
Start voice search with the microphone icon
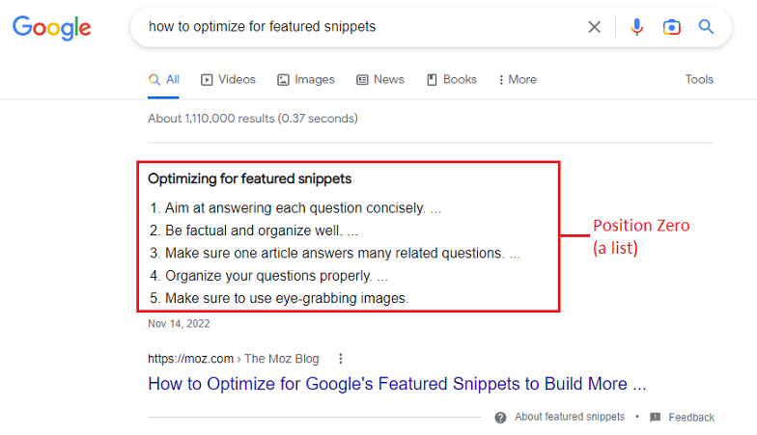pos(637,27)
